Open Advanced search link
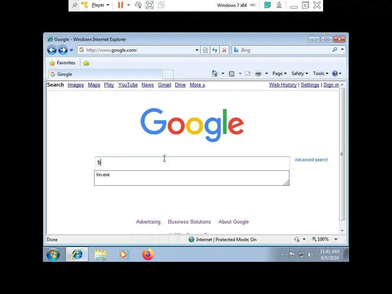This screenshot has height=294, width=392. pyautogui.click(x=311, y=160)
